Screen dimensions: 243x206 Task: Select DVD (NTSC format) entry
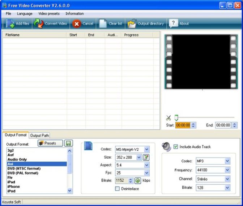[37, 168]
